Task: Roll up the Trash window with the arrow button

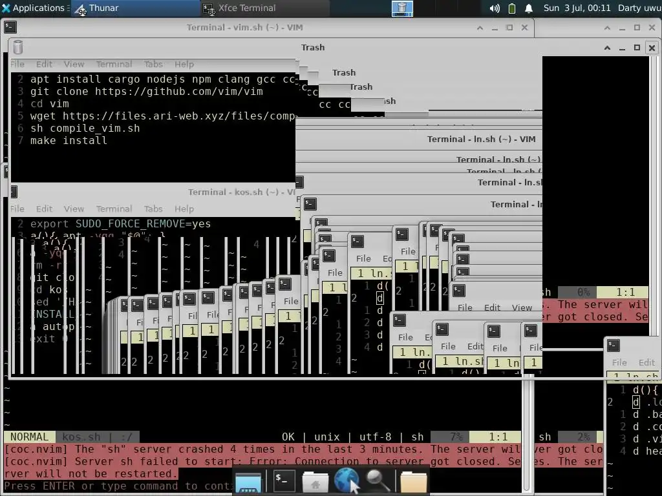Action: tap(607, 48)
